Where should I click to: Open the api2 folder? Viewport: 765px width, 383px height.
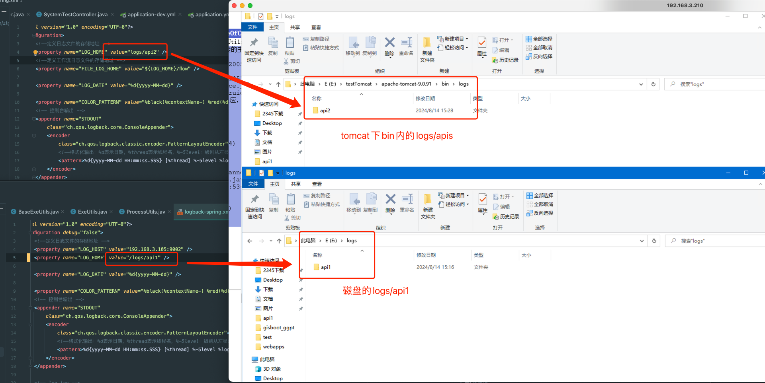(x=325, y=110)
